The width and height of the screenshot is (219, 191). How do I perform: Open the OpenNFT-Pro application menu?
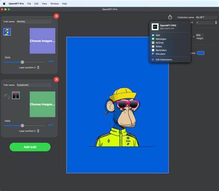16,4
